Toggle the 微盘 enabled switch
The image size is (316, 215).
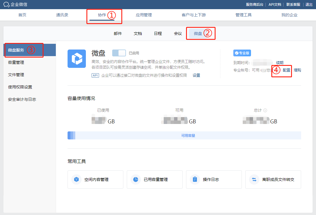click(119, 53)
